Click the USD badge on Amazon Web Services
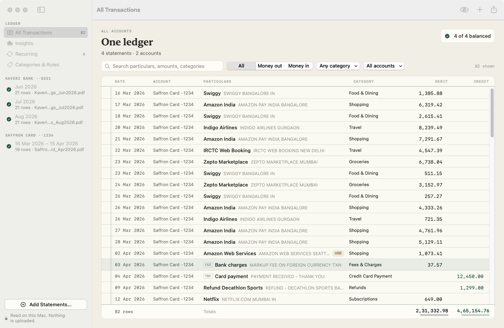Viewport: 504px width, 328px height. tap(338, 253)
